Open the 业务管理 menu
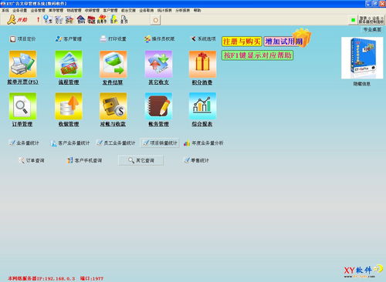 38,10
